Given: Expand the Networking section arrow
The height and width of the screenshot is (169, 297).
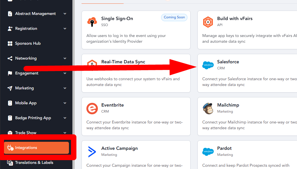Looking at the screenshot, I should pyautogui.click(x=65, y=58).
